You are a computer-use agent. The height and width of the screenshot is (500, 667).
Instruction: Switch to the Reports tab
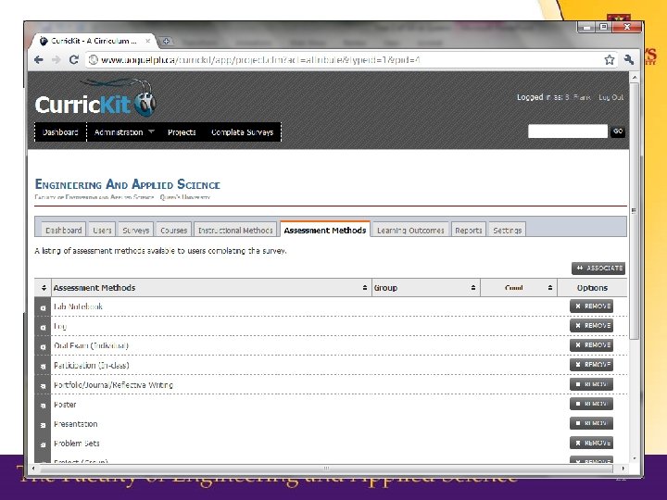coord(469,230)
